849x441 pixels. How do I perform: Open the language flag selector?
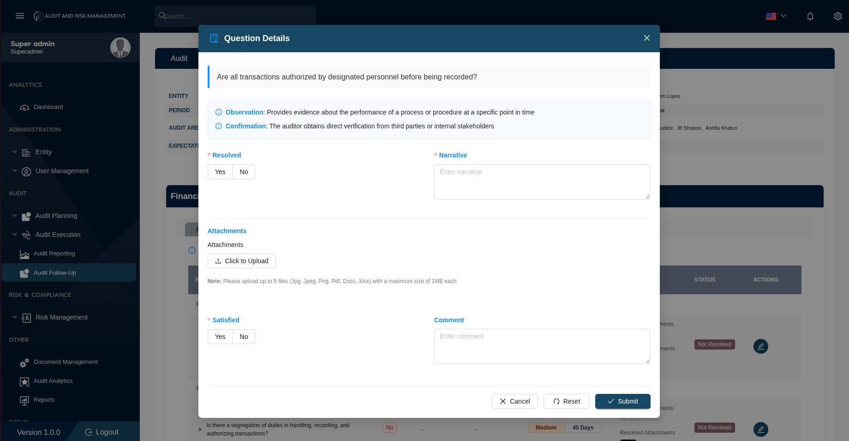click(776, 16)
